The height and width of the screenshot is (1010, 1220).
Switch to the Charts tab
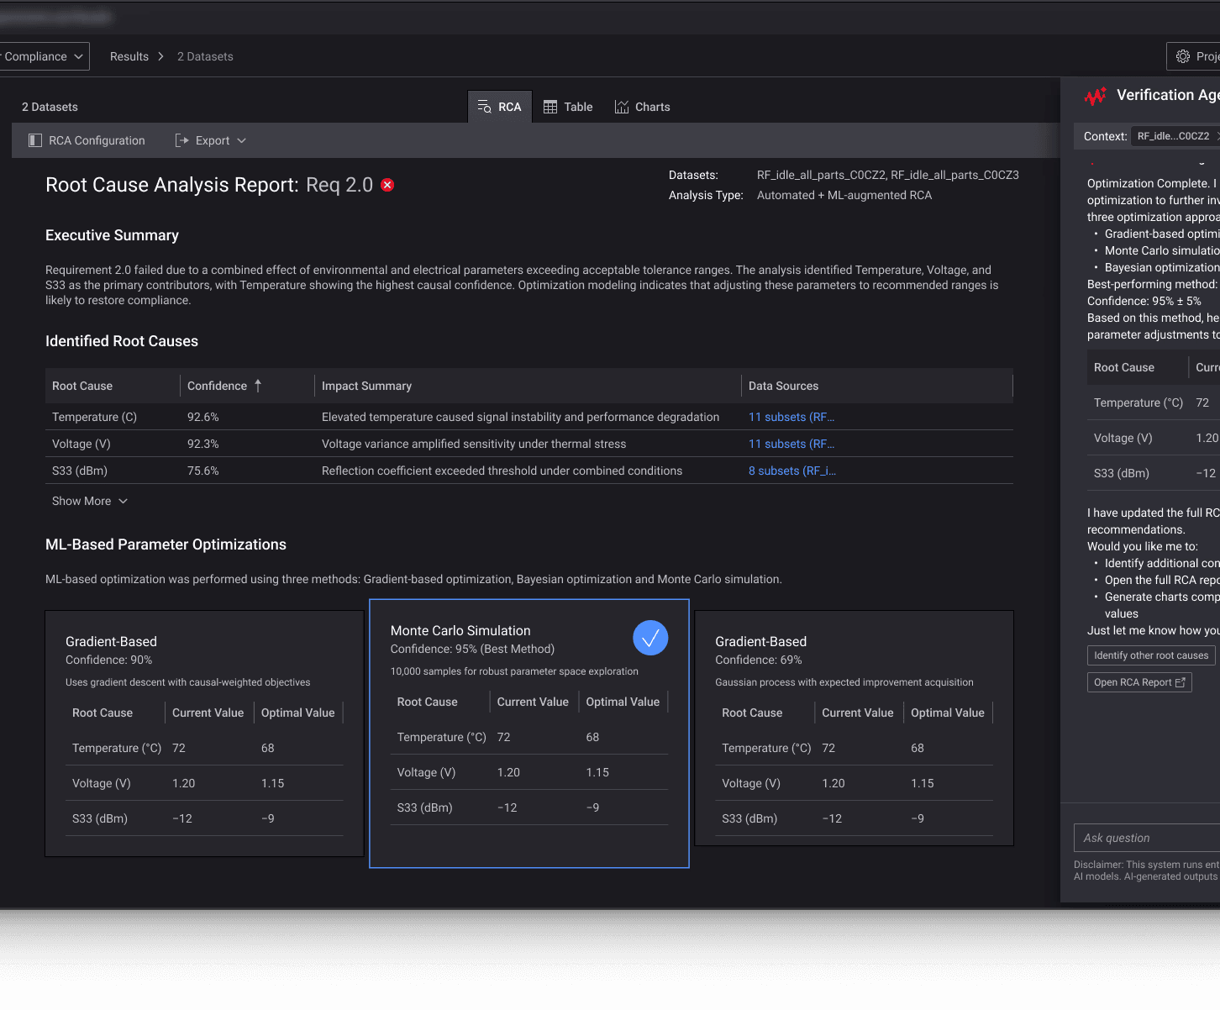[x=643, y=107]
